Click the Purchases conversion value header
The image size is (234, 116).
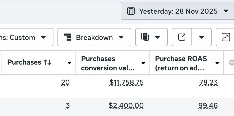click(x=108, y=63)
